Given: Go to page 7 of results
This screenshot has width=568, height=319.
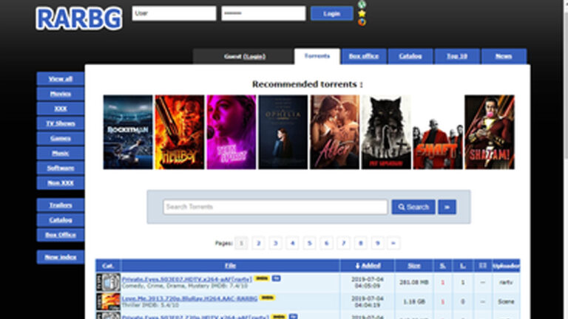Looking at the screenshot, I should (x=343, y=243).
